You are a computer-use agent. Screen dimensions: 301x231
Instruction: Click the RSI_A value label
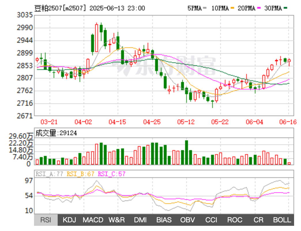pos(50,174)
